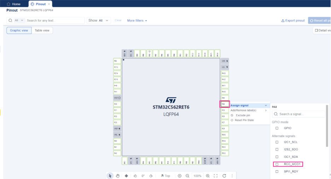Click the search magnifier icon in filter bar
Screen dimensions: 331x179
[x=10, y=20]
